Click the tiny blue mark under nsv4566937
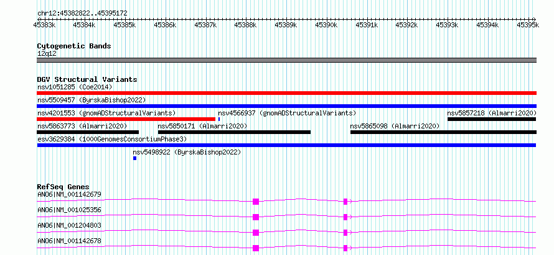 (x=219, y=119)
